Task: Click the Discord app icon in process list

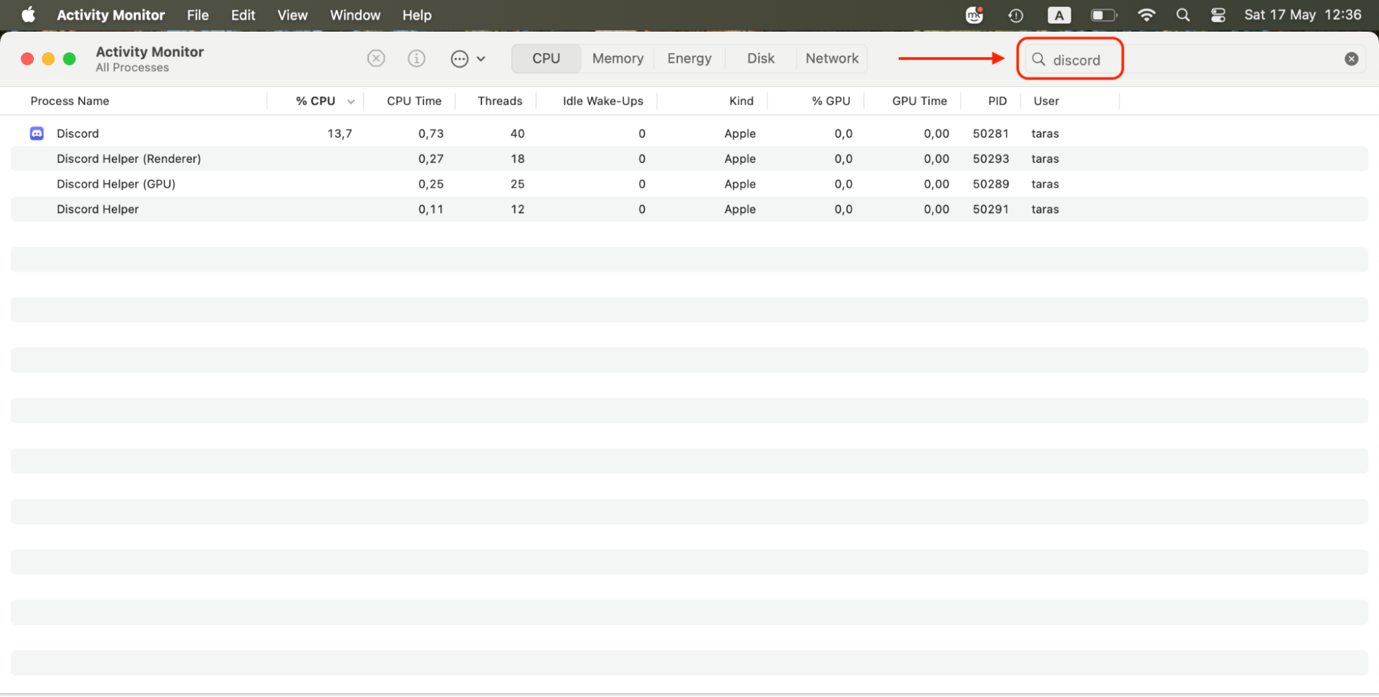Action: (37, 133)
